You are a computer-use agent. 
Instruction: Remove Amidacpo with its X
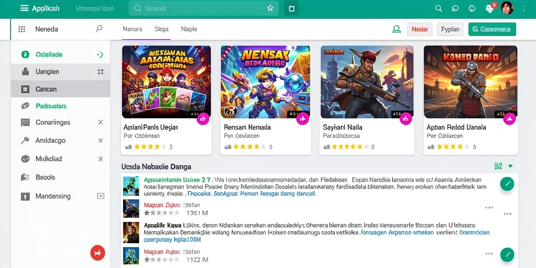[100, 140]
